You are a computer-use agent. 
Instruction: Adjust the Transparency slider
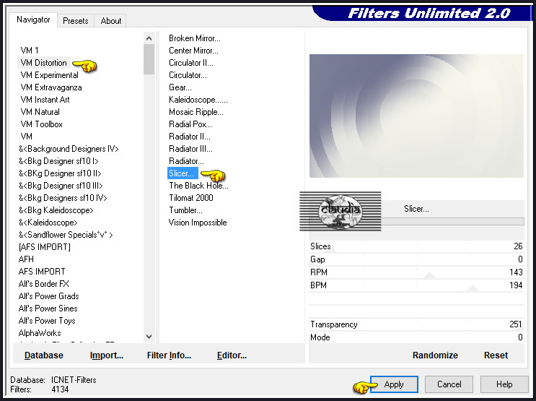click(x=416, y=324)
